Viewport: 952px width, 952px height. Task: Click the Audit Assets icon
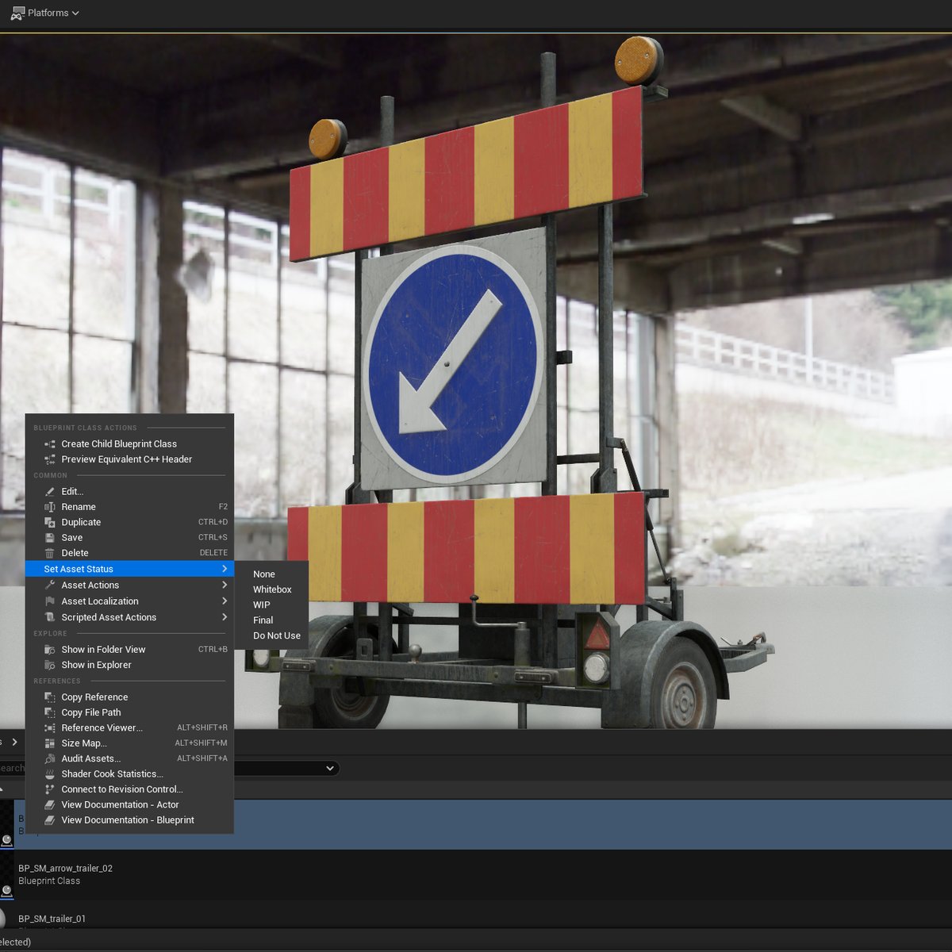point(50,759)
